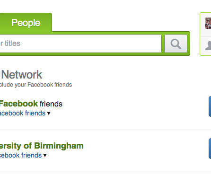Click divider line below Facebook friends row
Image resolution: width=211 pixels, height=176 pixels.
pyautogui.click(x=105, y=130)
